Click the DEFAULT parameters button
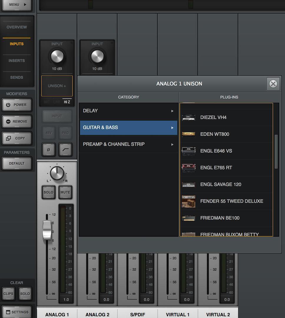The height and width of the screenshot is (318, 285). point(16,163)
